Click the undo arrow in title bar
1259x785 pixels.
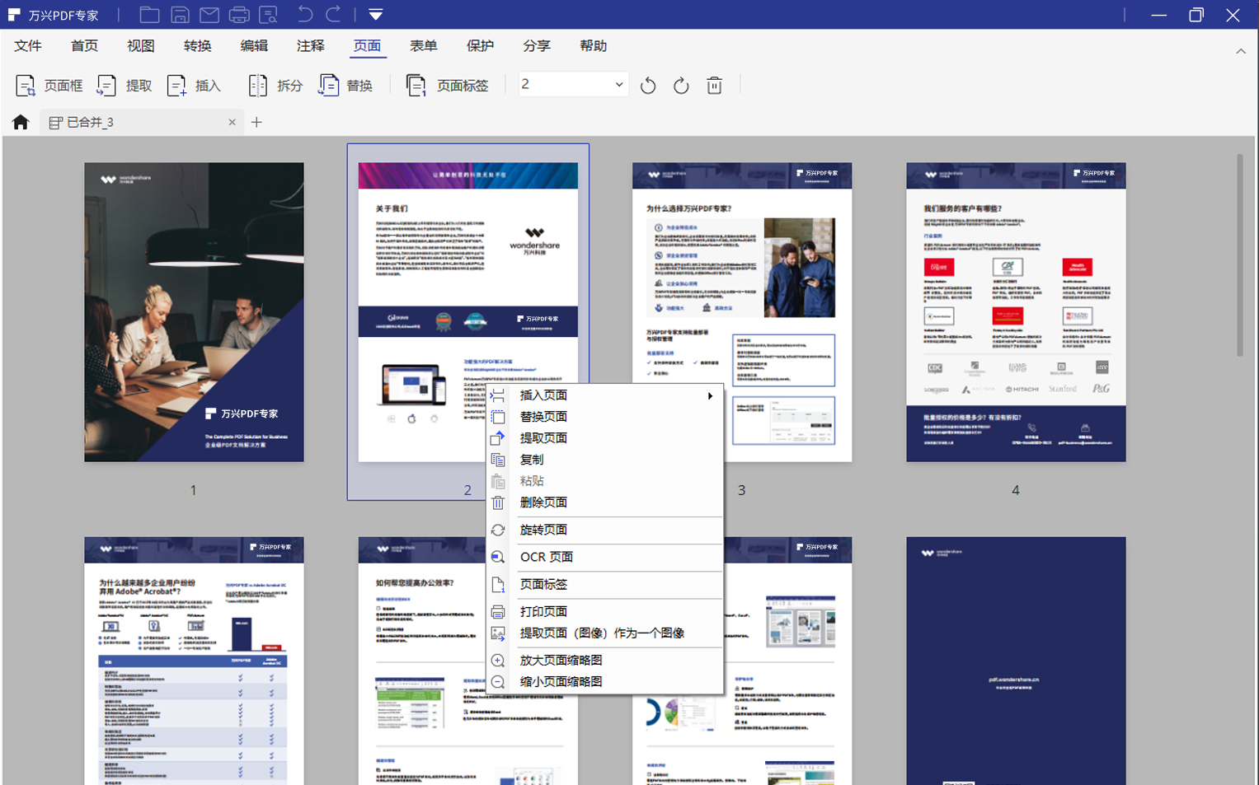(x=304, y=15)
